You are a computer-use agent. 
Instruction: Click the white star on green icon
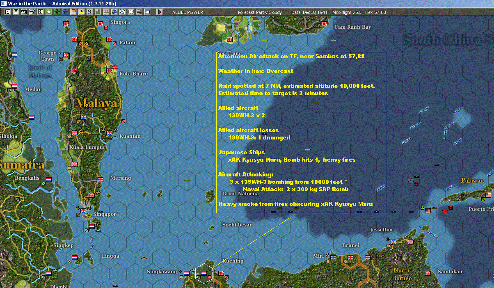[x=49, y=12]
